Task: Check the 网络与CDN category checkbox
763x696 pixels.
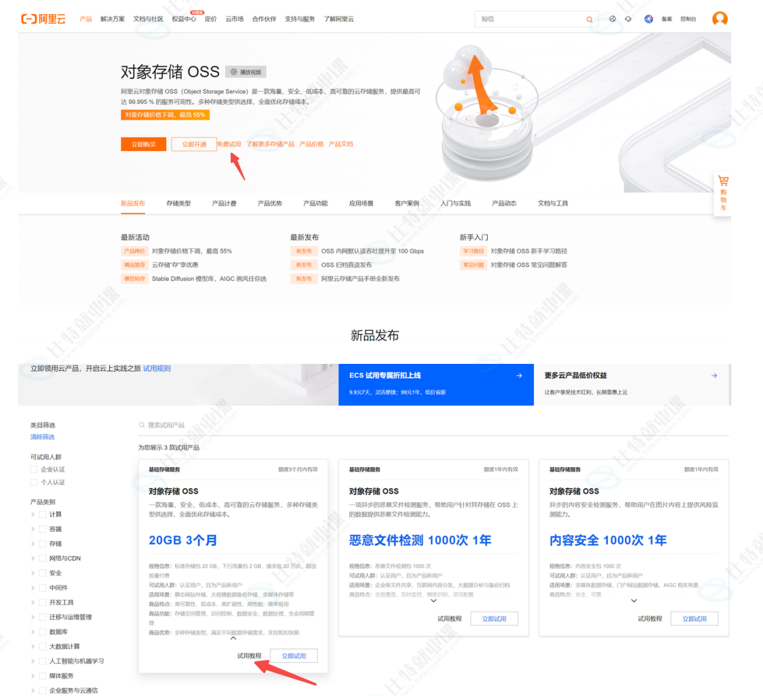Action: tap(43, 558)
